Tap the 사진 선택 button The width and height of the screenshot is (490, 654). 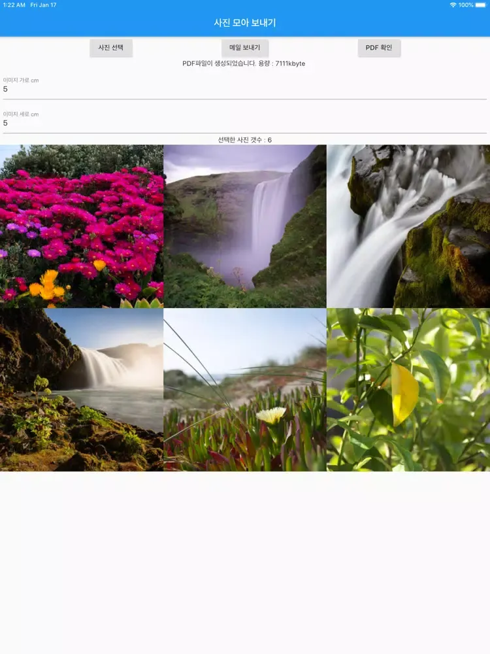tap(111, 48)
